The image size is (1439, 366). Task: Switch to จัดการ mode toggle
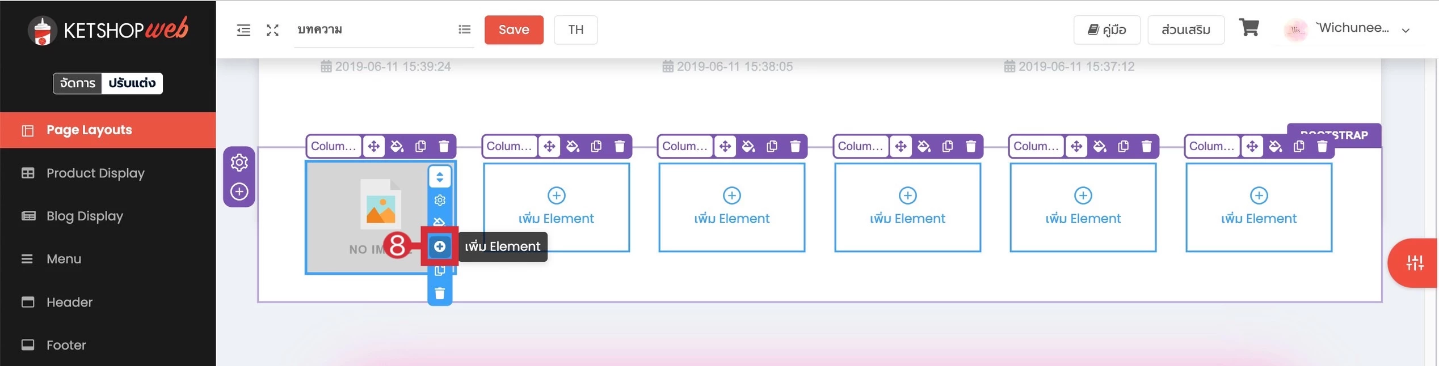[78, 83]
